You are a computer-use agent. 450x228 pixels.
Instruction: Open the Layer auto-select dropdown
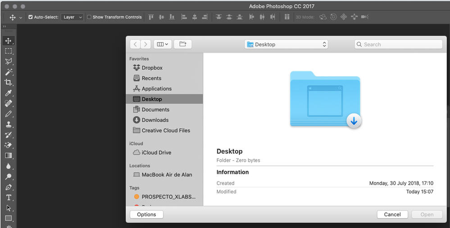[73, 17]
